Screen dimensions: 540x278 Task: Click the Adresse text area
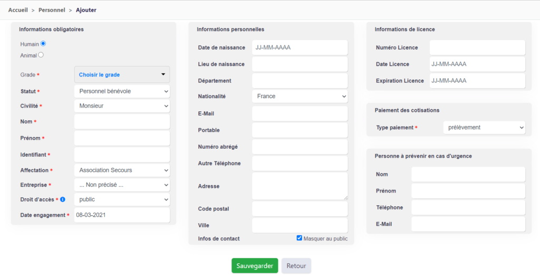[x=300, y=186]
